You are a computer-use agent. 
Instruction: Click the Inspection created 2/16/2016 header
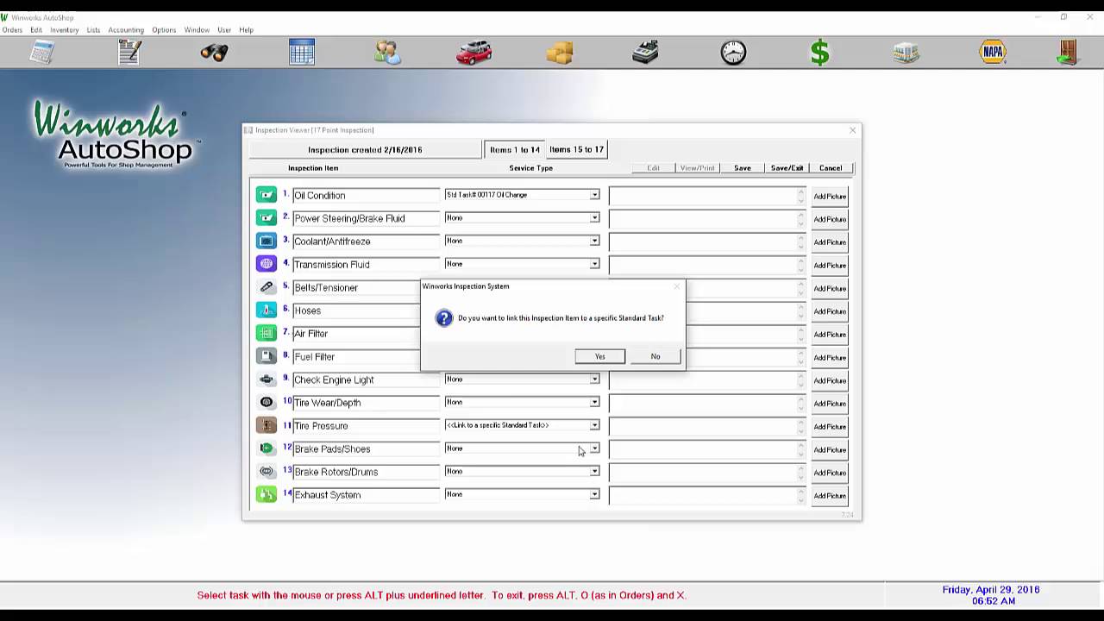coord(366,149)
